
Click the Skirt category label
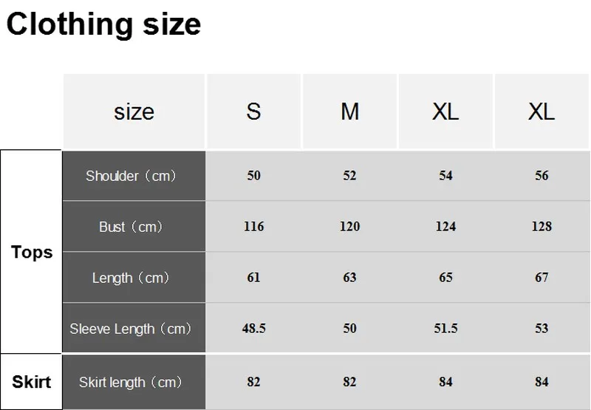[32, 382]
